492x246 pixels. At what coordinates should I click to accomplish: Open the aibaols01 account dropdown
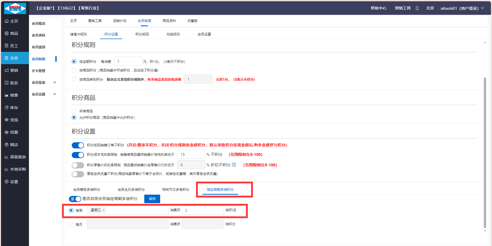462,8
